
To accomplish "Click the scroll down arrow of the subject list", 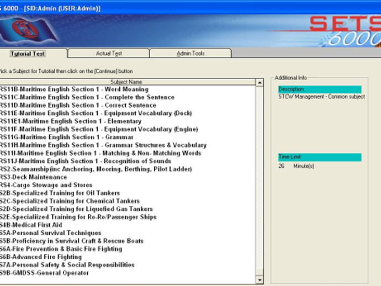I will coord(260,280).
